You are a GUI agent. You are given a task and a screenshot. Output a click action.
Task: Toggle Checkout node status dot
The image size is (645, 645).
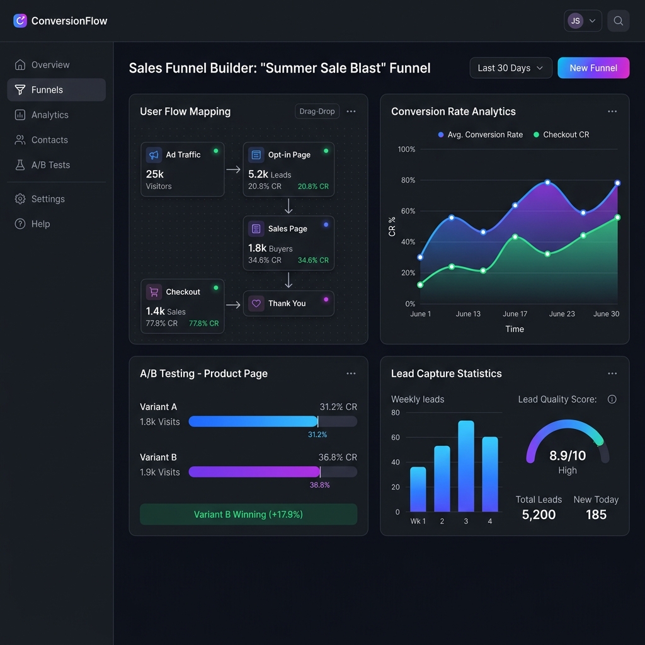pos(215,287)
